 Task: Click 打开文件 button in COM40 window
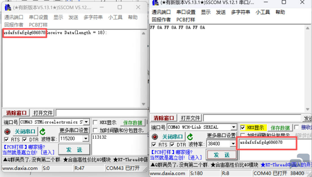tap(190, 118)
